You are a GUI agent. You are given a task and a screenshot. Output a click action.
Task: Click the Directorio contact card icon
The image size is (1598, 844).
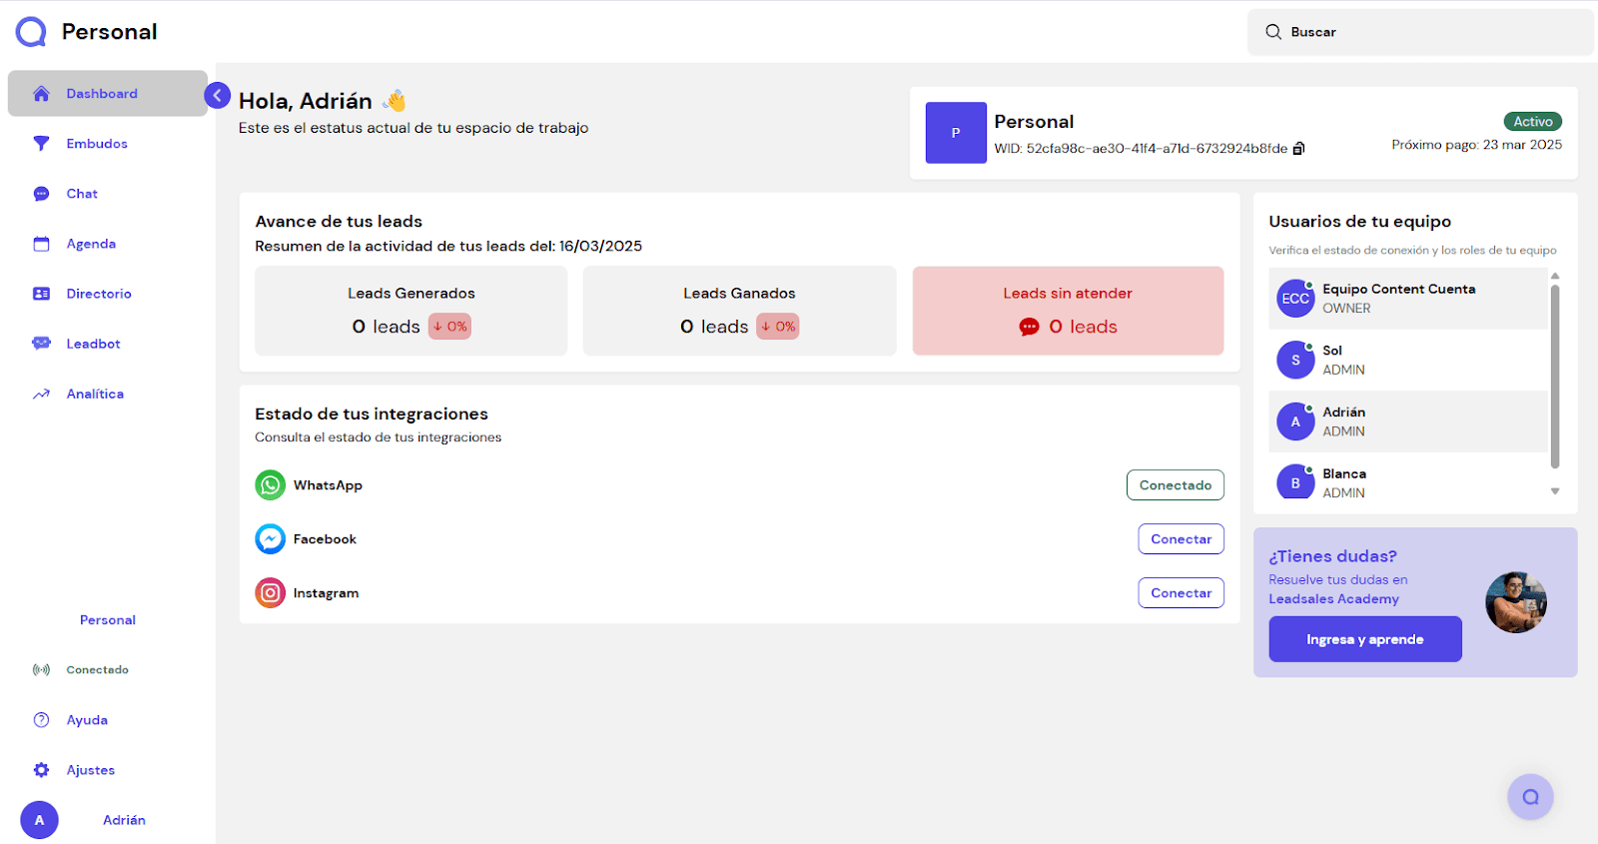tap(41, 294)
